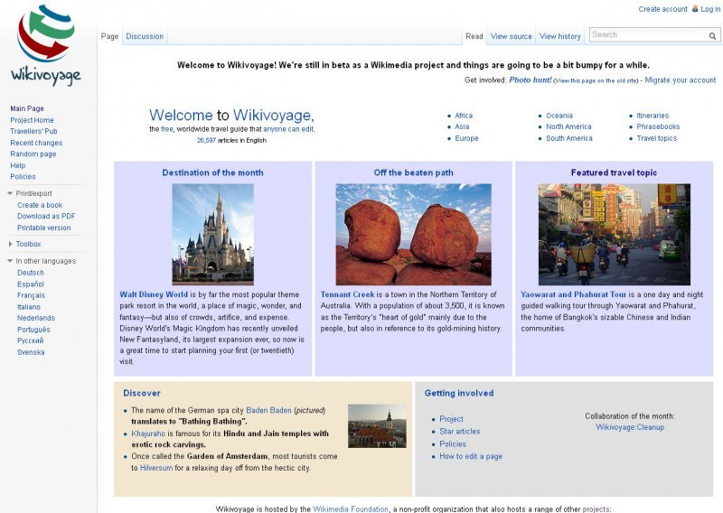This screenshot has width=723, height=513.
Task: View Recent changes
Action: [x=36, y=143]
